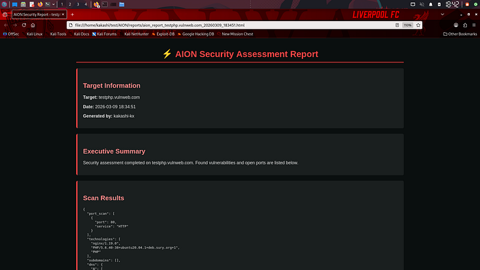
Task: Open the Kali Tools bookmark
Action: 56,34
